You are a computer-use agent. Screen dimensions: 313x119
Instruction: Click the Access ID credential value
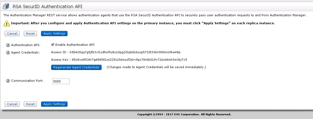(x=125, y=52)
